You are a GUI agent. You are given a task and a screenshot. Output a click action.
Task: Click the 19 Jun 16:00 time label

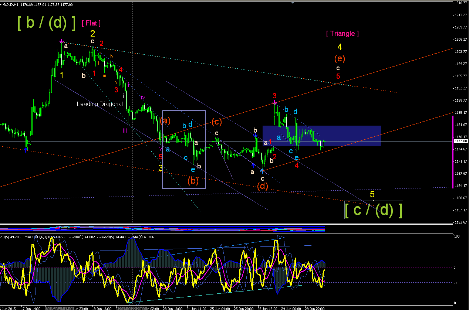tap(101, 308)
